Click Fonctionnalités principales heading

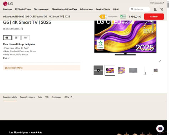tap(19, 44)
